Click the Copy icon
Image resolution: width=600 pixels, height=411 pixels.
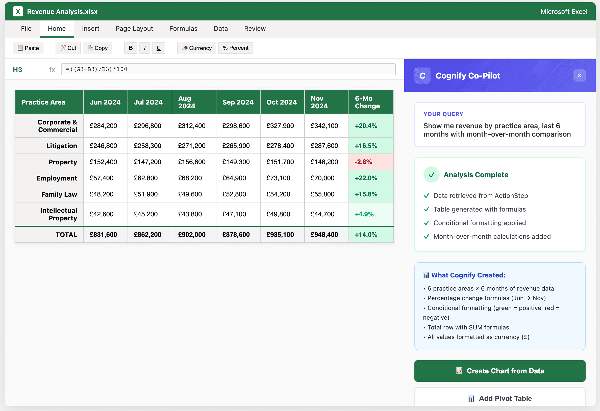(x=90, y=48)
